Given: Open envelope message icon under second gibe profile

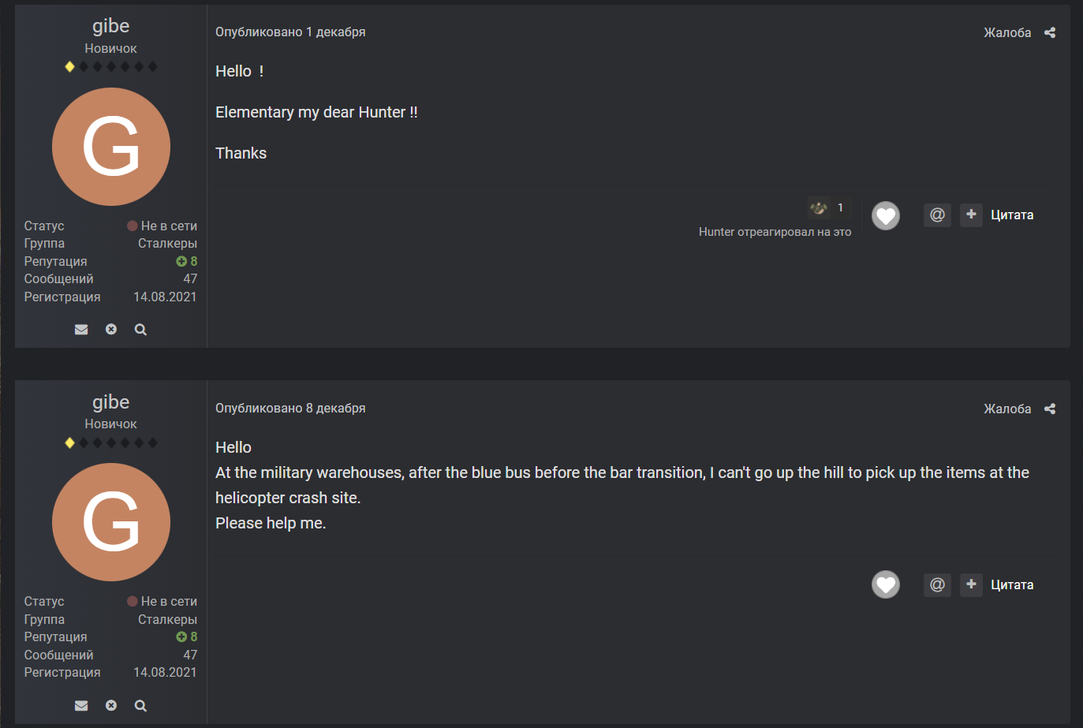Looking at the screenshot, I should click(x=81, y=706).
